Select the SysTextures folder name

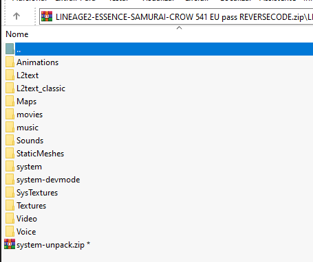click(37, 193)
